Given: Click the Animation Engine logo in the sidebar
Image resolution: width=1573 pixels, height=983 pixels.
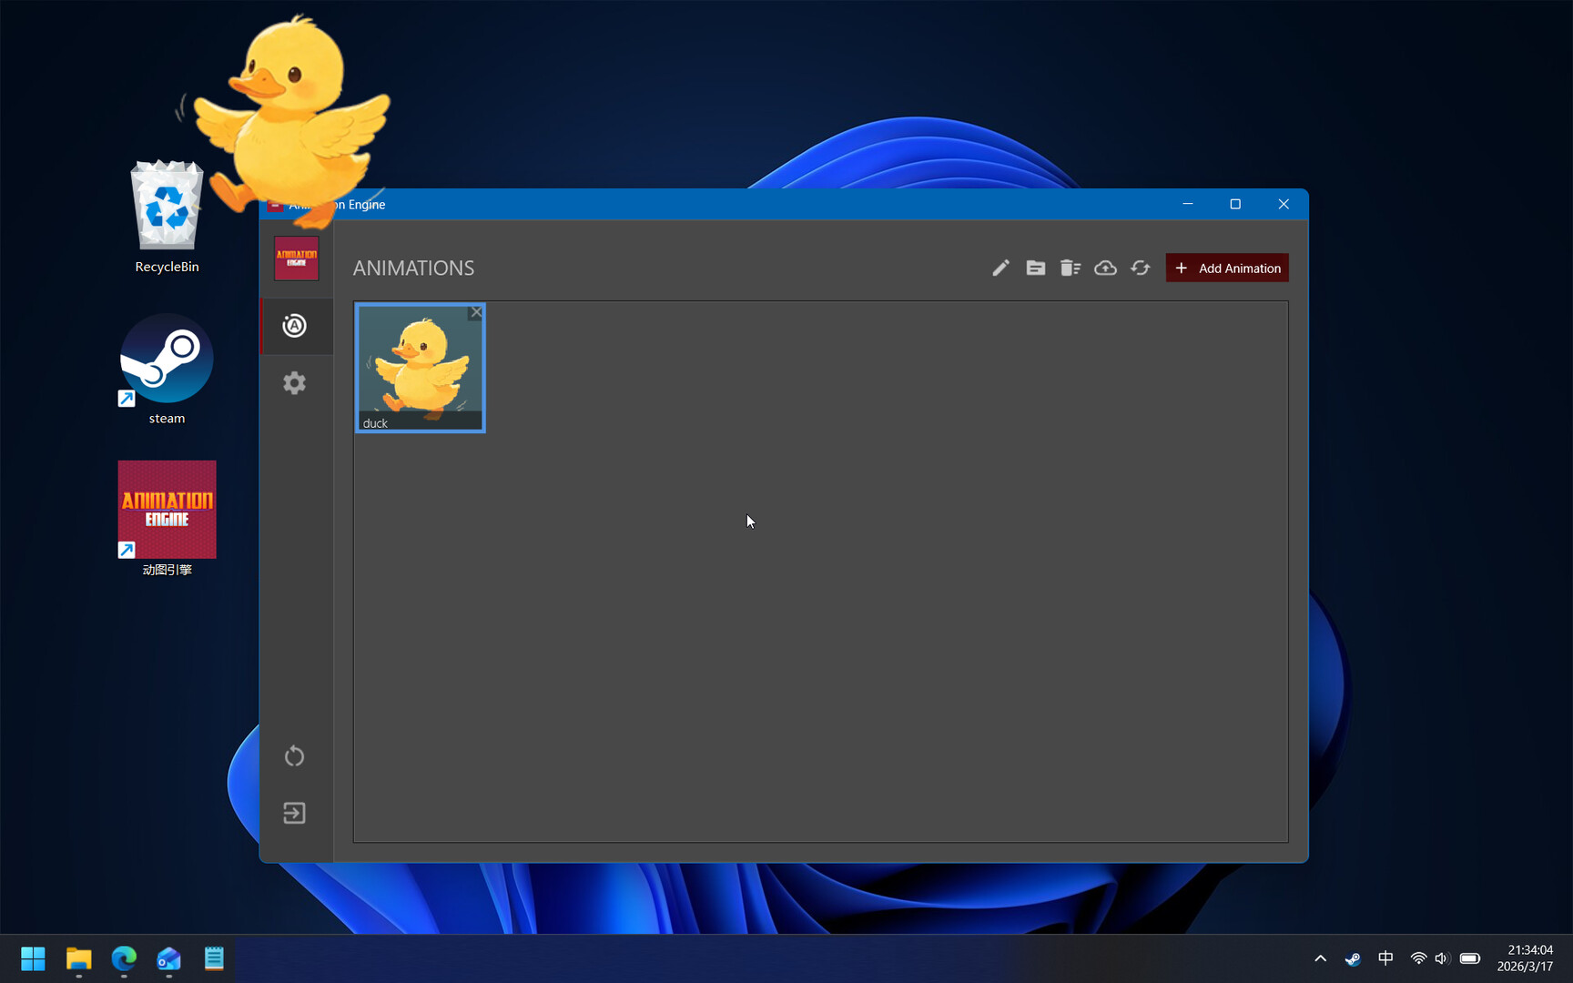Looking at the screenshot, I should [x=296, y=258].
